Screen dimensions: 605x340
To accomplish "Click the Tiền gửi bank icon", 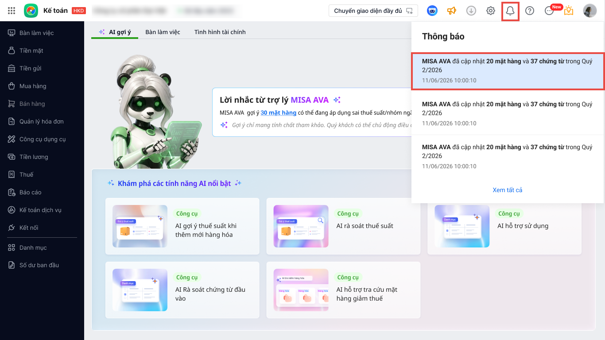I will [12, 68].
